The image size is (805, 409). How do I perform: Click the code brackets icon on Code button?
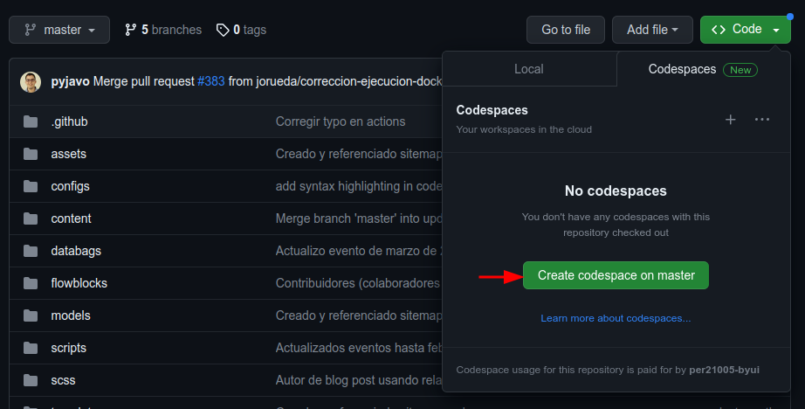719,30
